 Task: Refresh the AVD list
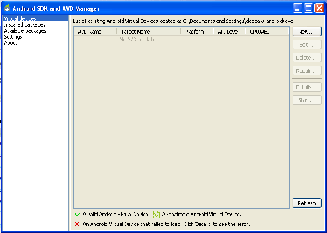tap(306, 203)
